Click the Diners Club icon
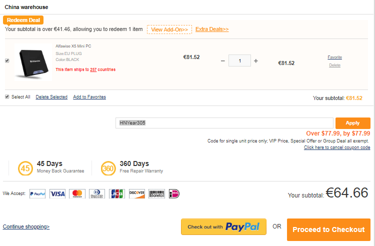The image size is (375, 246). click(97, 193)
